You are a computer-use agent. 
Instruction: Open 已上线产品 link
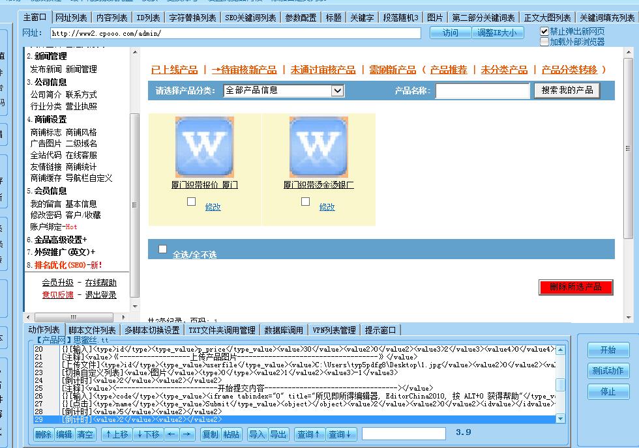[x=175, y=70]
